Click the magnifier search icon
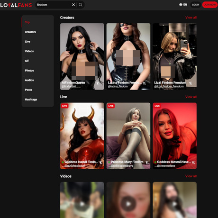This screenshot has height=218, width=218. [81, 5]
